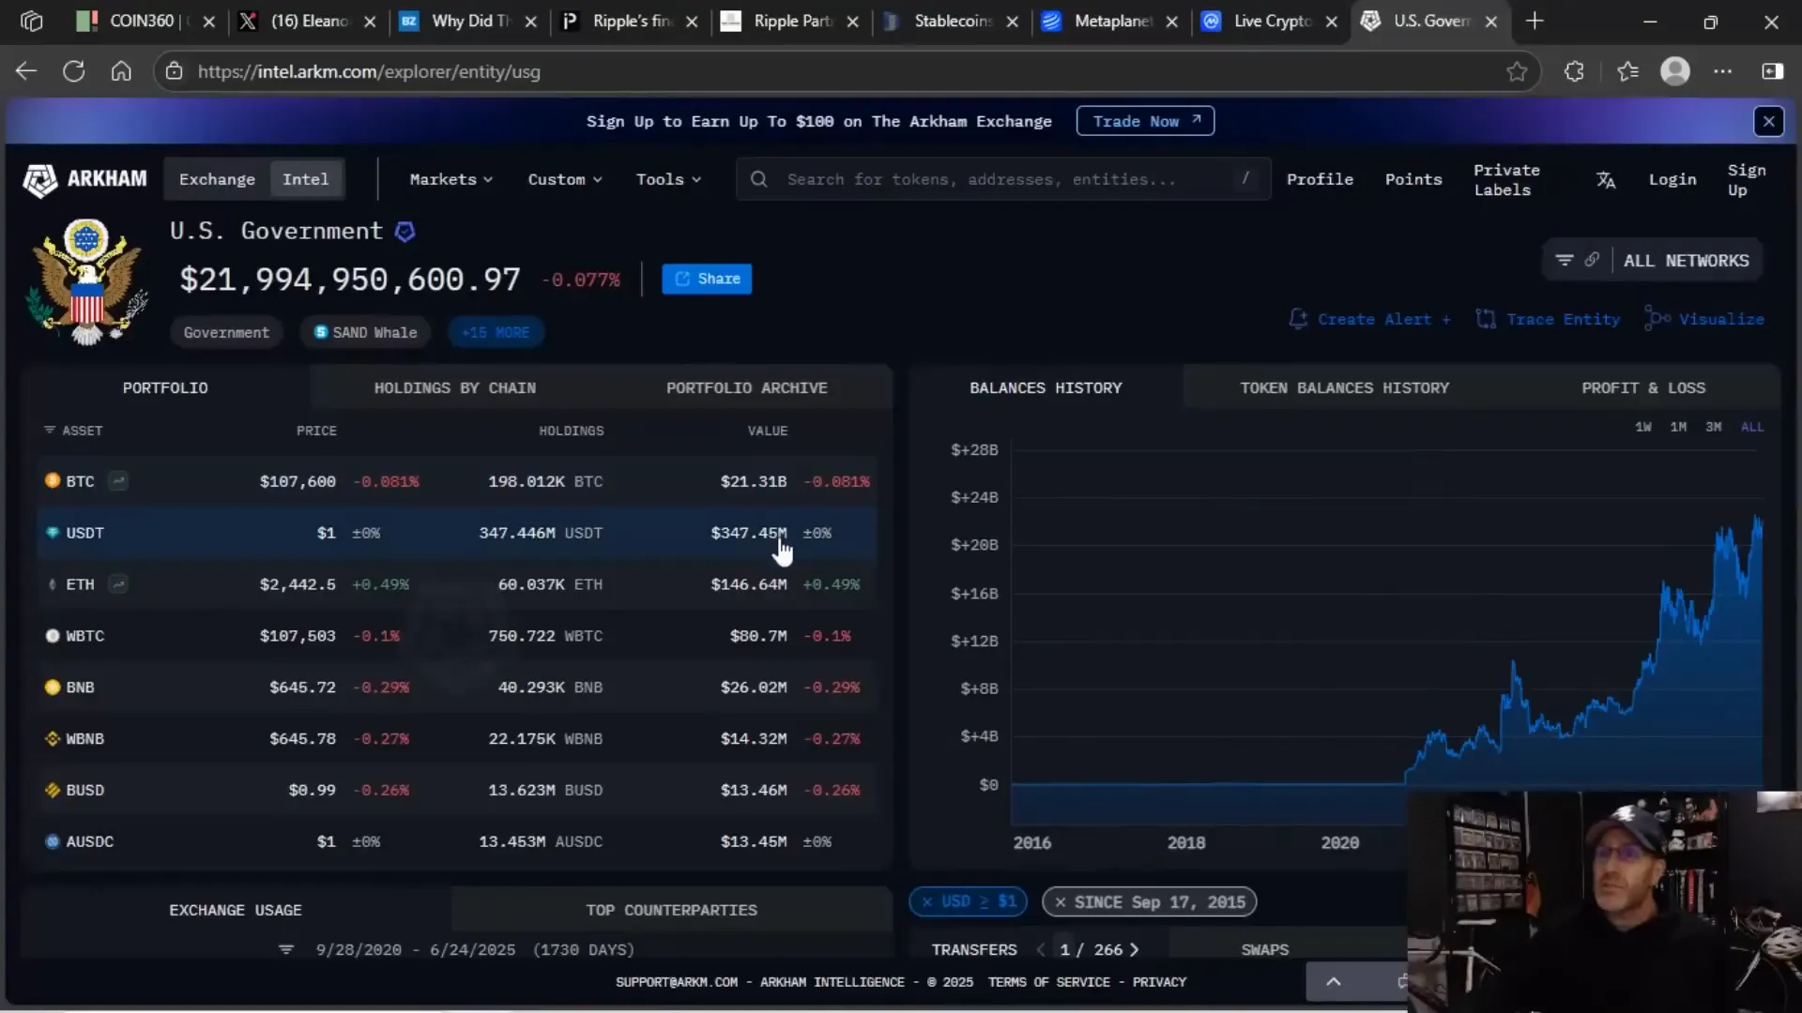
Task: Select the USDT asset row
Action: [457, 533]
